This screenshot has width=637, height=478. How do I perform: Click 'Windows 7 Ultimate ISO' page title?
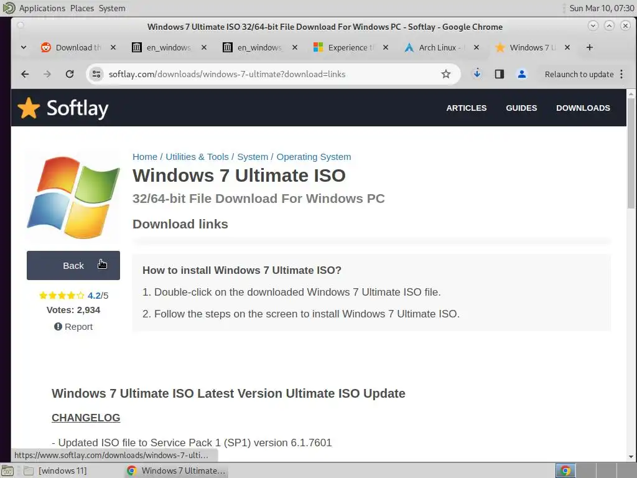tap(239, 176)
